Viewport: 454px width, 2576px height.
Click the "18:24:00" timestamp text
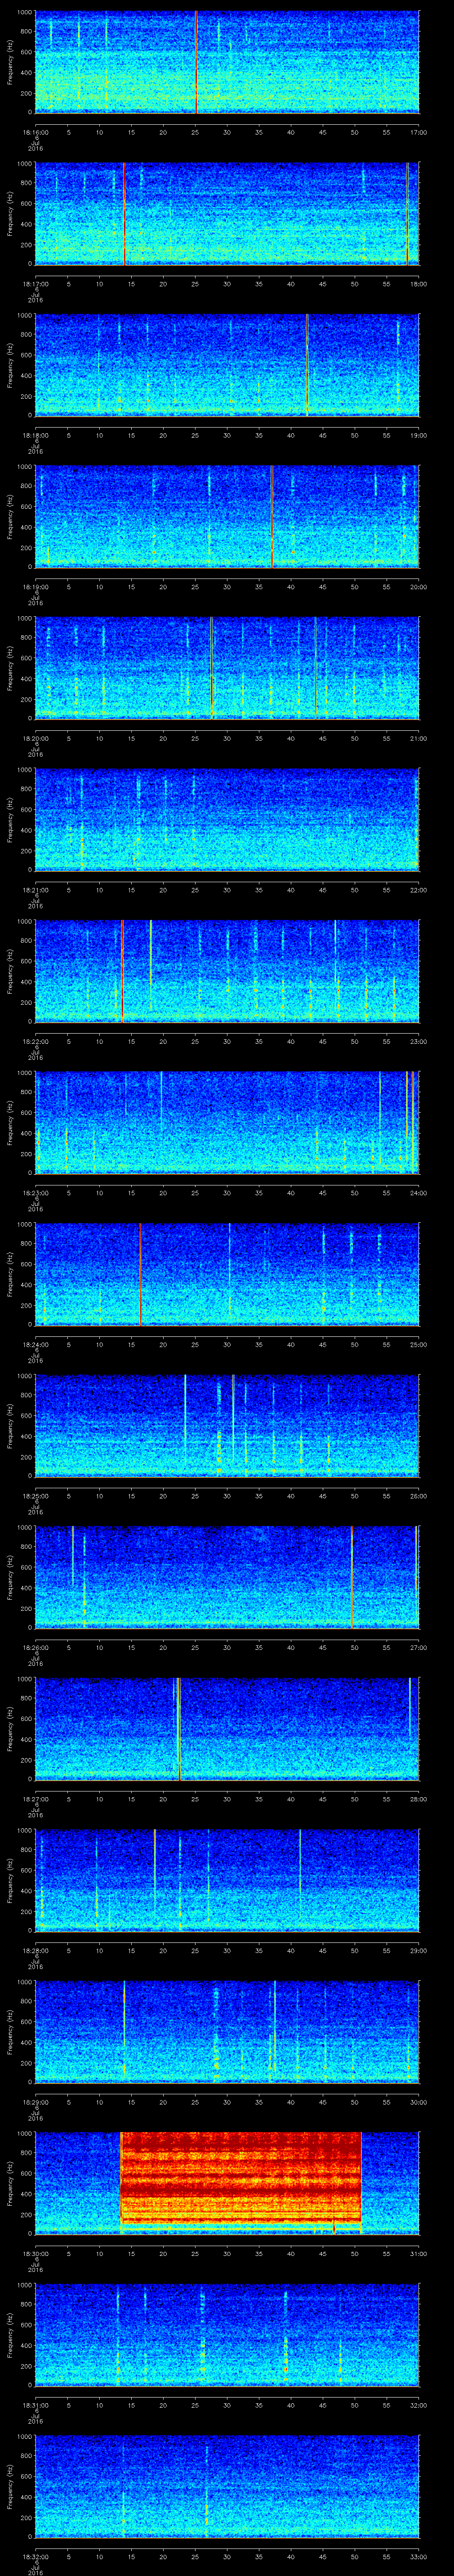click(35, 1345)
